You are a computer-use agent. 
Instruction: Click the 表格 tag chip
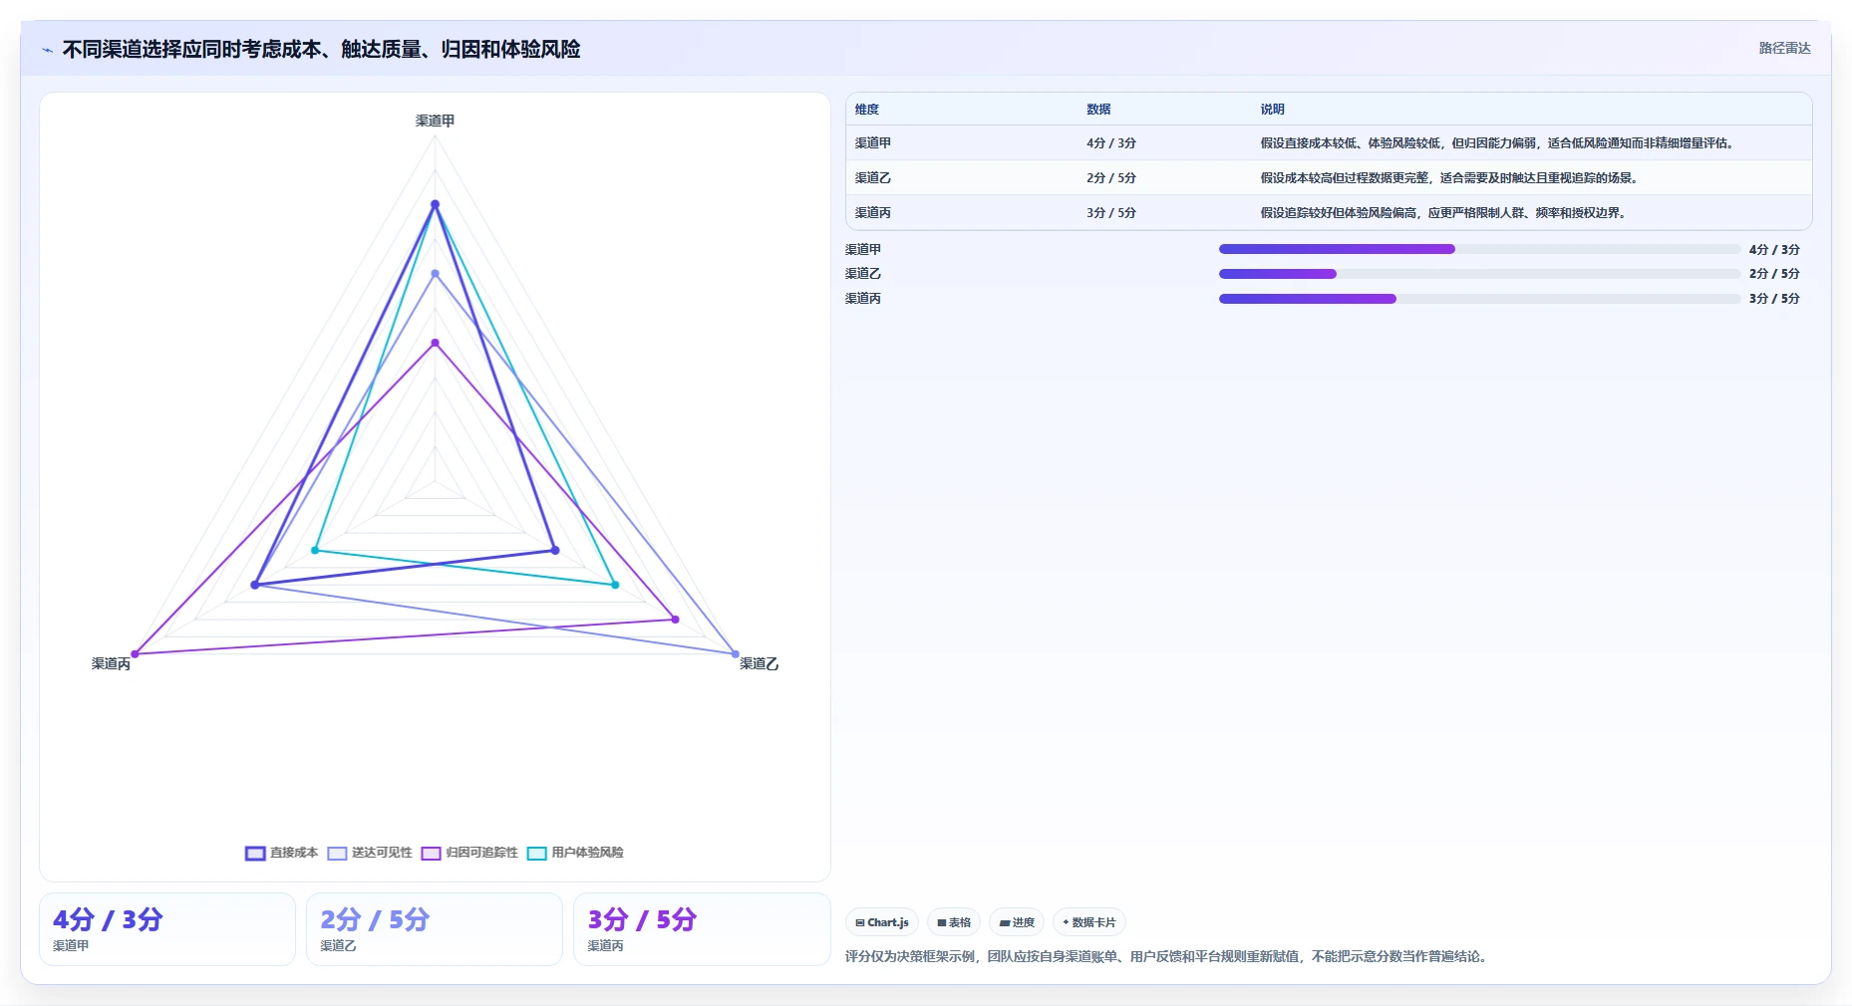point(954,922)
